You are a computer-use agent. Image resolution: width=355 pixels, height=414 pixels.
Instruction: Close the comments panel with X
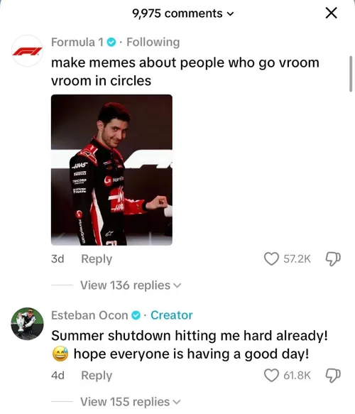coord(332,13)
